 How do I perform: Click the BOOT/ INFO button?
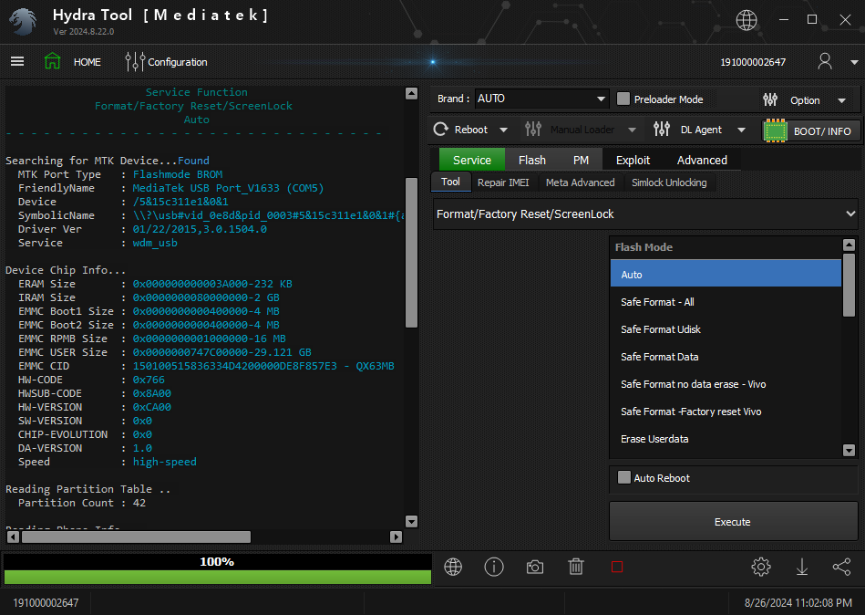click(811, 130)
